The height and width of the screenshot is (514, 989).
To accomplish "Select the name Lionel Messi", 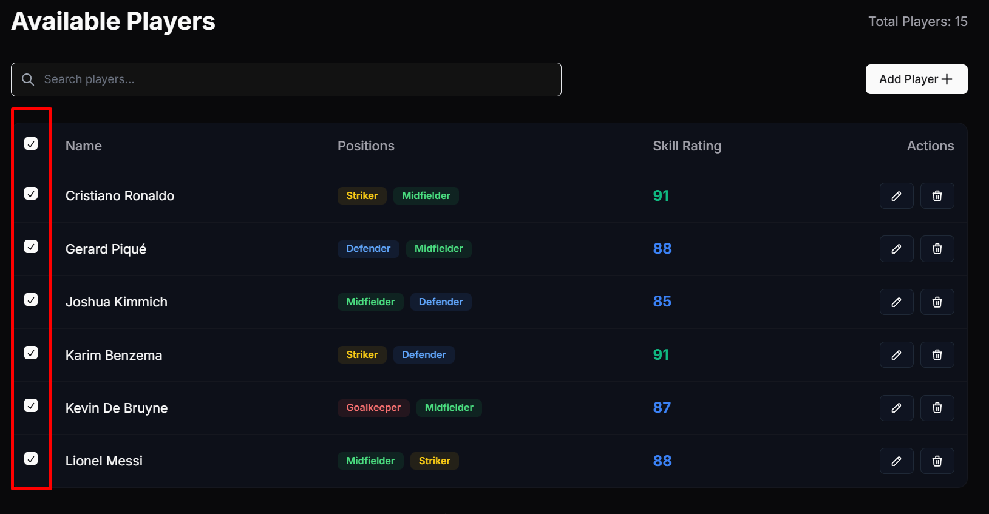I will pyautogui.click(x=104, y=461).
